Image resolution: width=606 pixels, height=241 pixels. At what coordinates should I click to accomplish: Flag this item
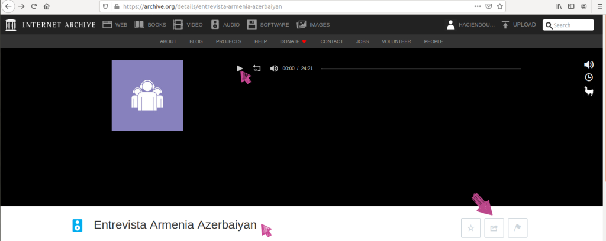pyautogui.click(x=517, y=228)
